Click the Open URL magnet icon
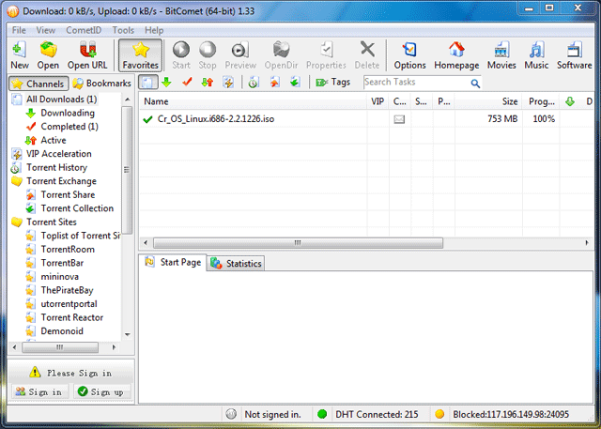Screen dimensions: 601x429 click(x=87, y=50)
